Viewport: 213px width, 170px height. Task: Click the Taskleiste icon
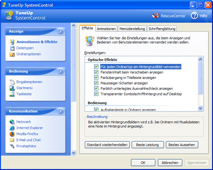point(12,94)
